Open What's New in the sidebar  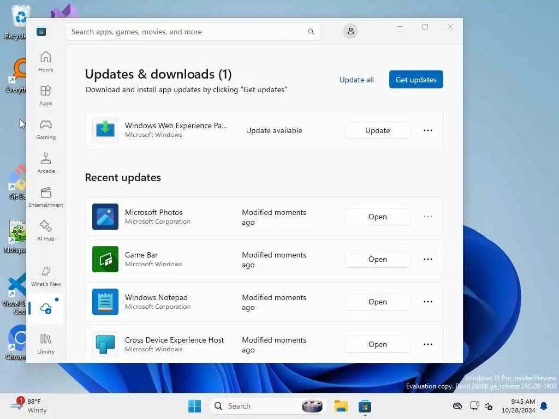46,276
